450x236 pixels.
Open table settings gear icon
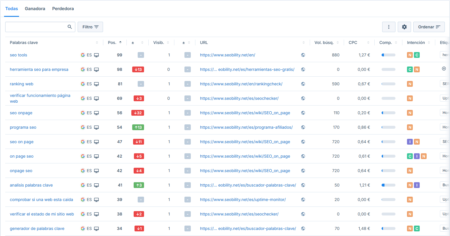click(404, 27)
